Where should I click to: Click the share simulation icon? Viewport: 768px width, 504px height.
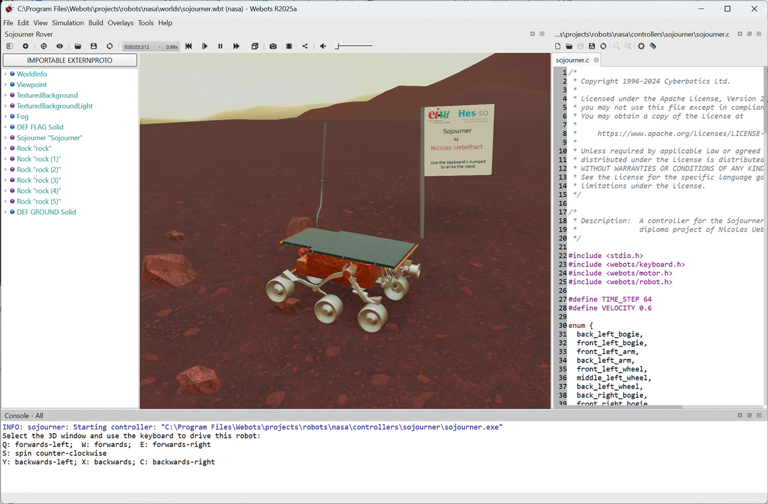tap(305, 46)
